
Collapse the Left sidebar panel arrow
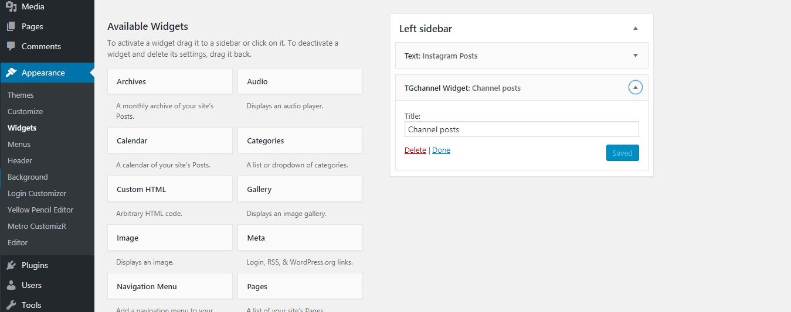pyautogui.click(x=635, y=29)
